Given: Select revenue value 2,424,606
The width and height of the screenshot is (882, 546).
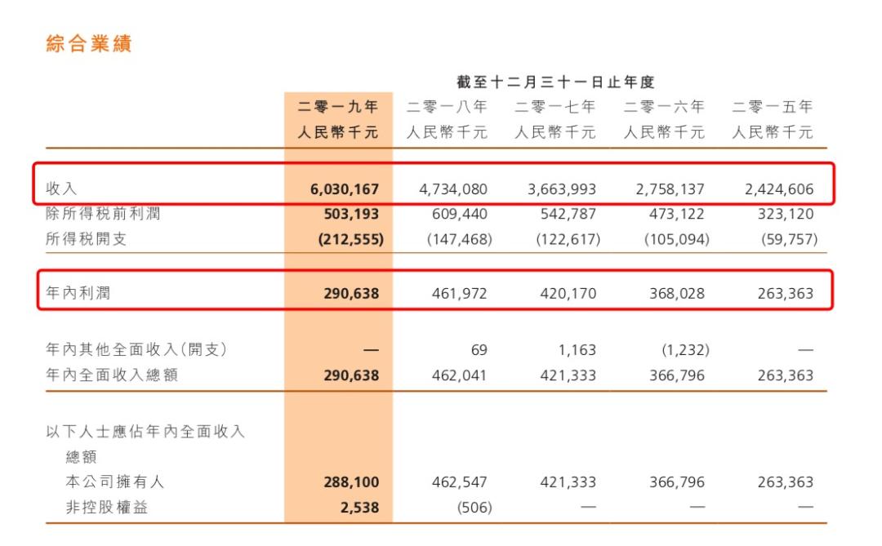Looking at the screenshot, I should [779, 189].
